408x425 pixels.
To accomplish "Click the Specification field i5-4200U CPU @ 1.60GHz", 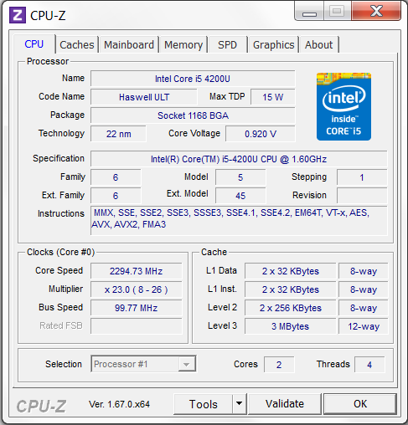I will (239, 159).
